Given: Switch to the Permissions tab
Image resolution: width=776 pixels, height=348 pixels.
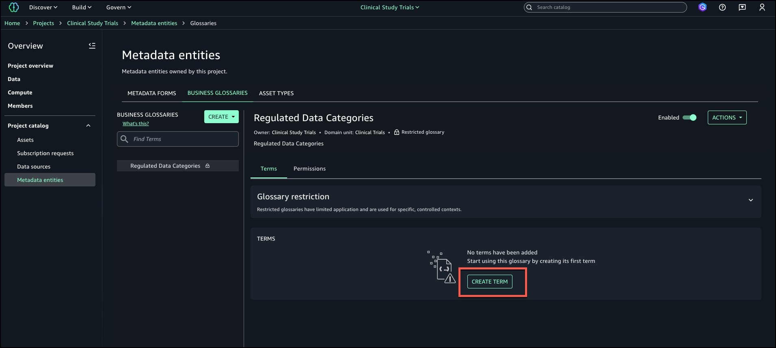Looking at the screenshot, I should (309, 169).
